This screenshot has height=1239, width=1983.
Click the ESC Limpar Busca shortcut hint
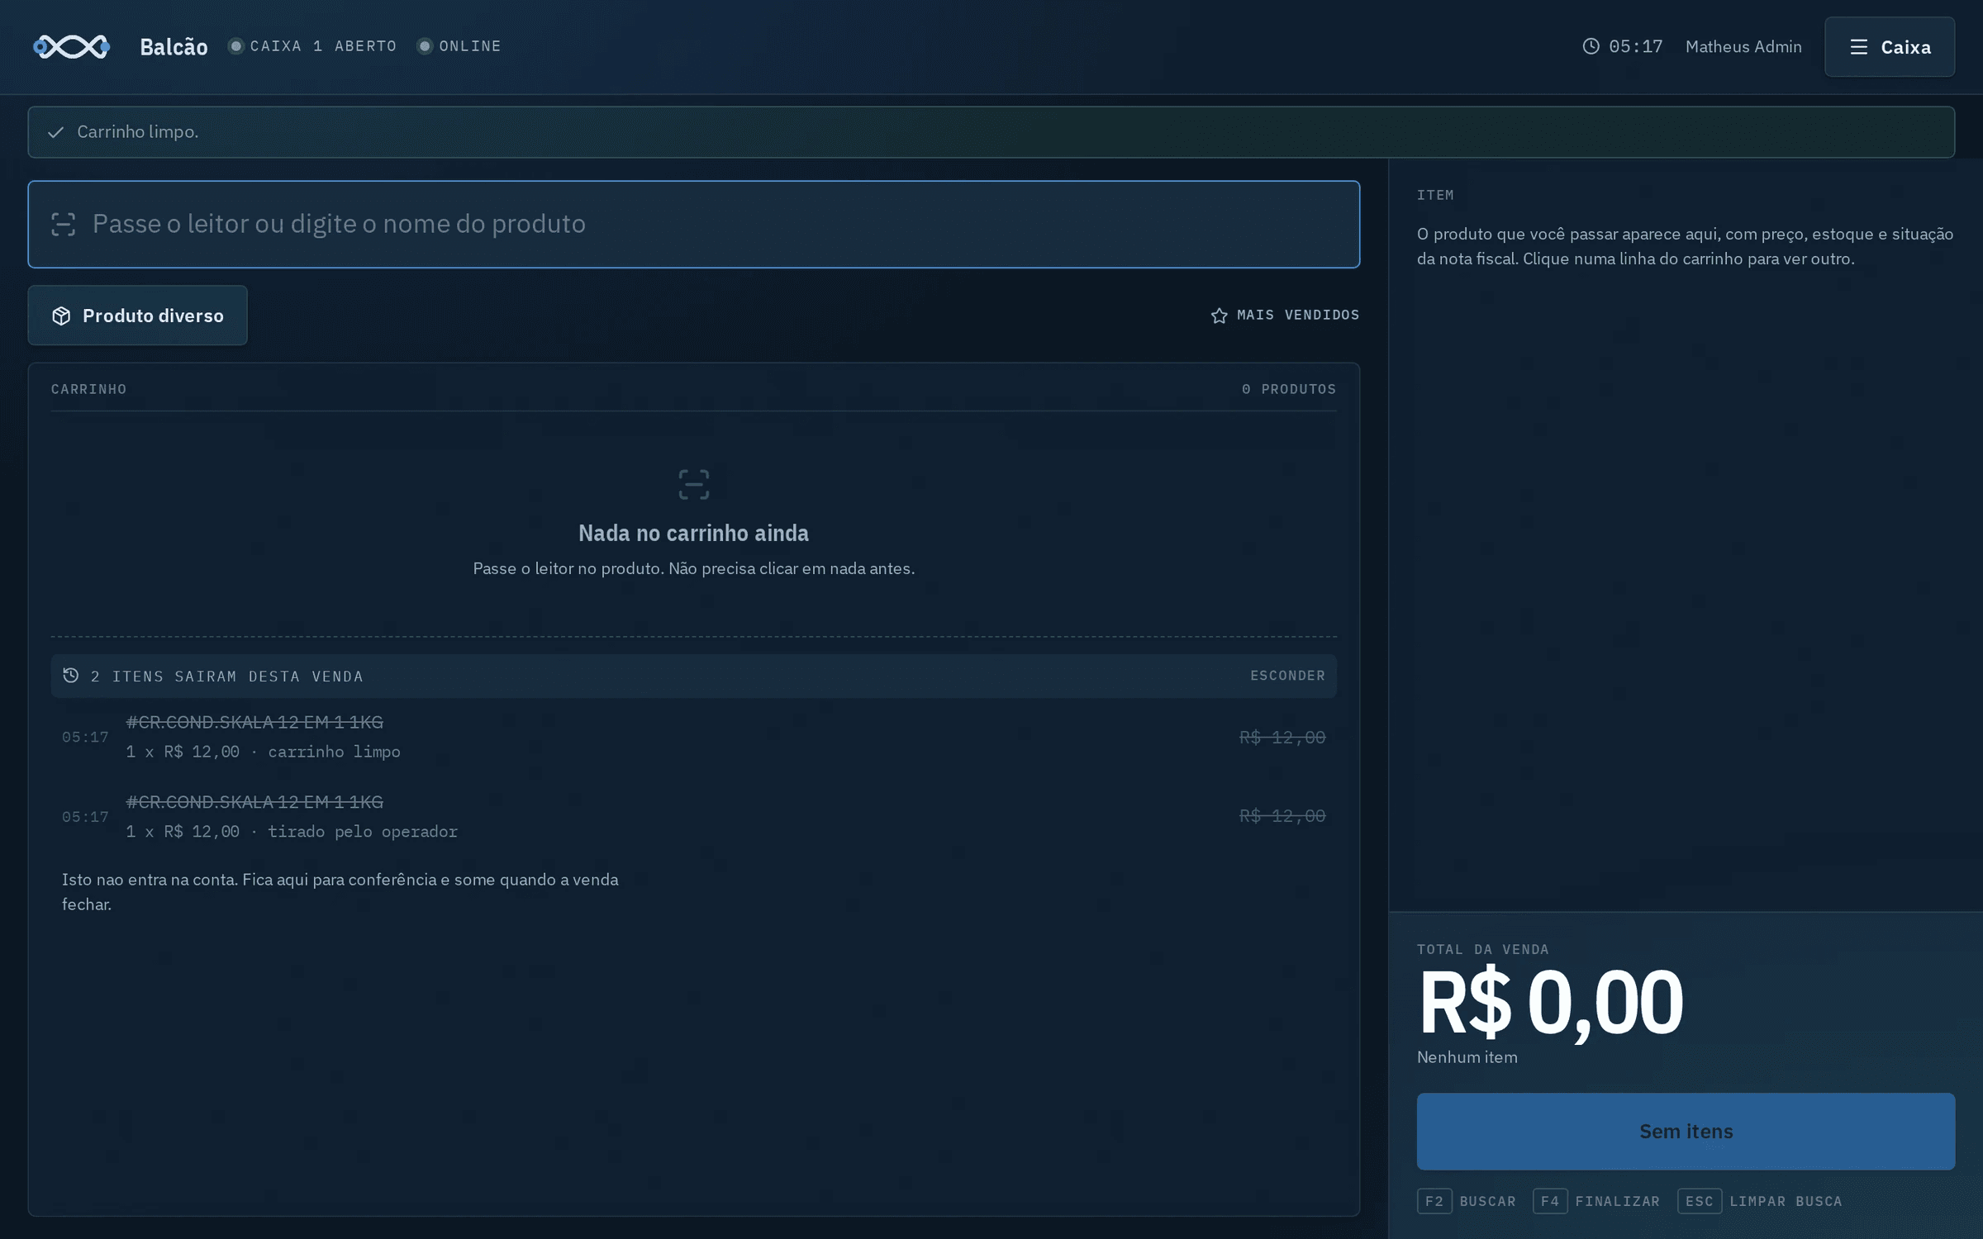pyautogui.click(x=1760, y=1201)
